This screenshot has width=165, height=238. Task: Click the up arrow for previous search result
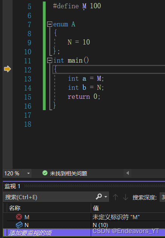(x=115, y=197)
